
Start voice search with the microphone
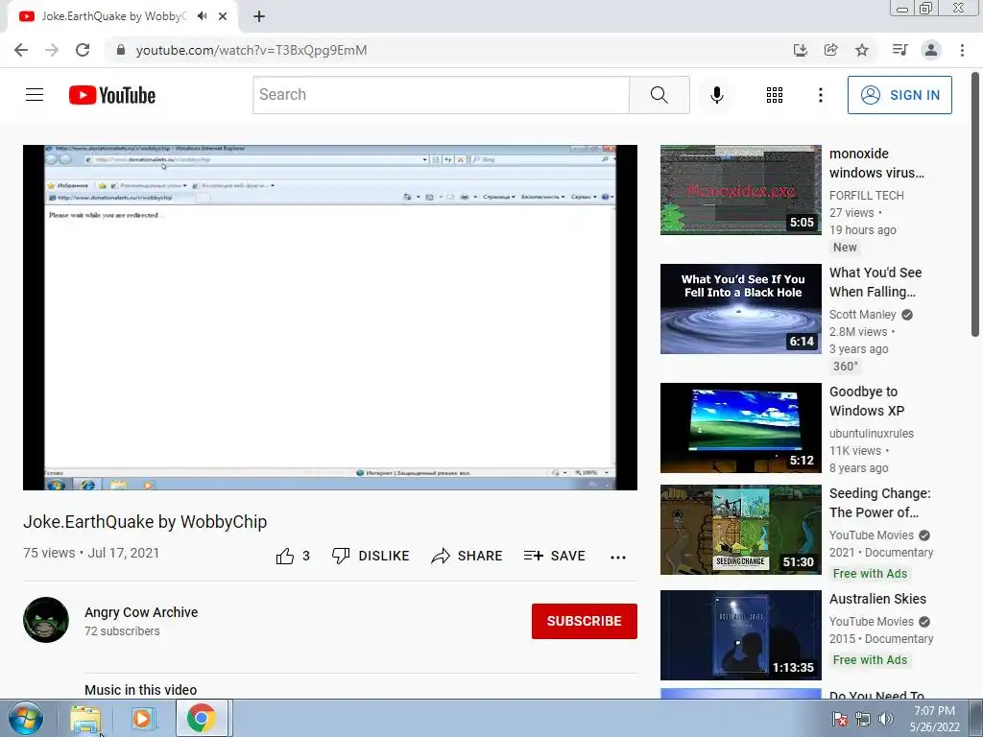[x=716, y=95]
